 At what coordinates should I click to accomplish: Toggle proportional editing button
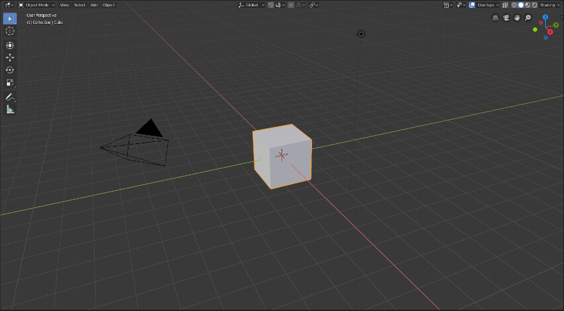pyautogui.click(x=291, y=5)
